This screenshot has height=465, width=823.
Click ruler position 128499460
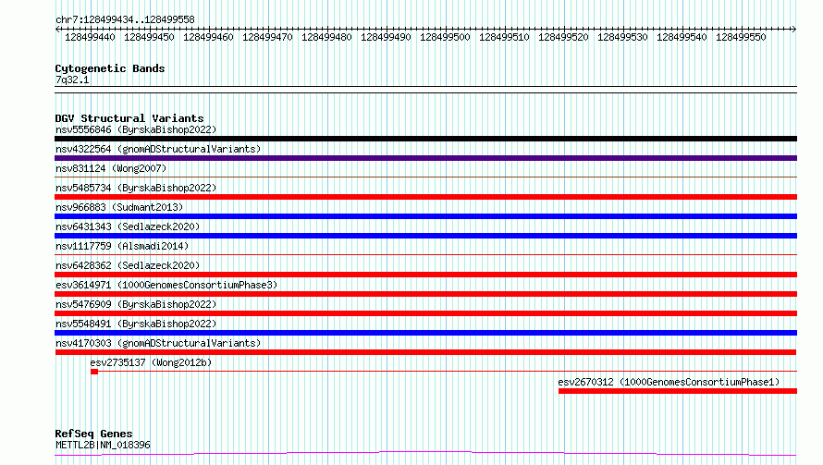(x=208, y=37)
